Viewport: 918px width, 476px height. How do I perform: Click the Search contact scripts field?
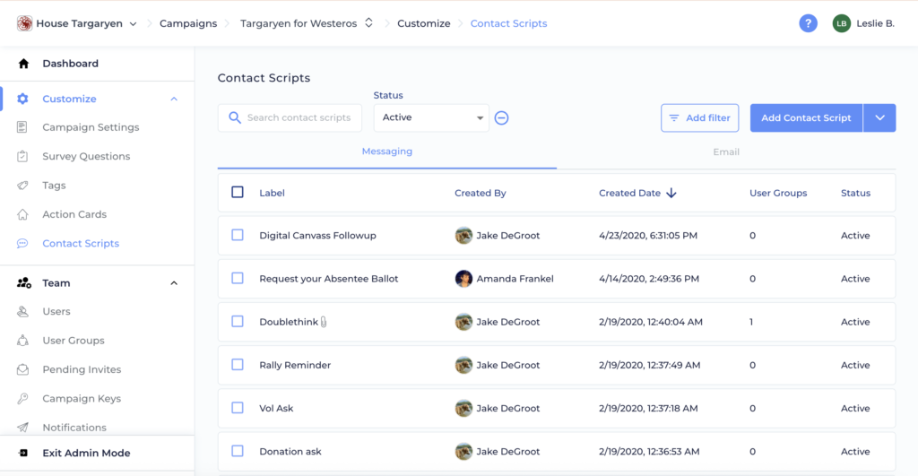click(290, 117)
